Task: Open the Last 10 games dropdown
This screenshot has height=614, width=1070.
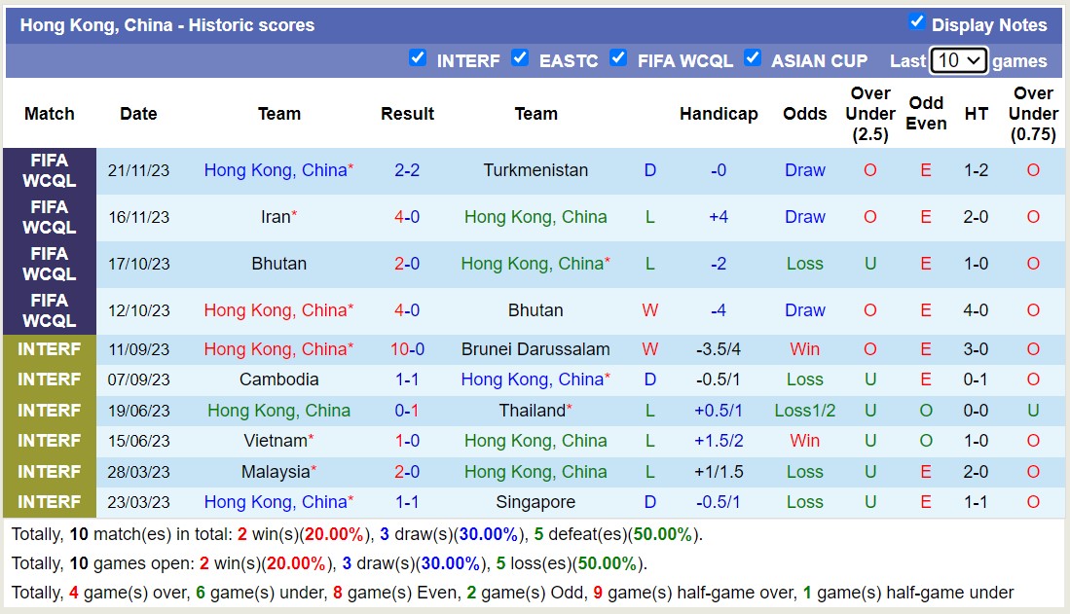Action: [x=958, y=60]
